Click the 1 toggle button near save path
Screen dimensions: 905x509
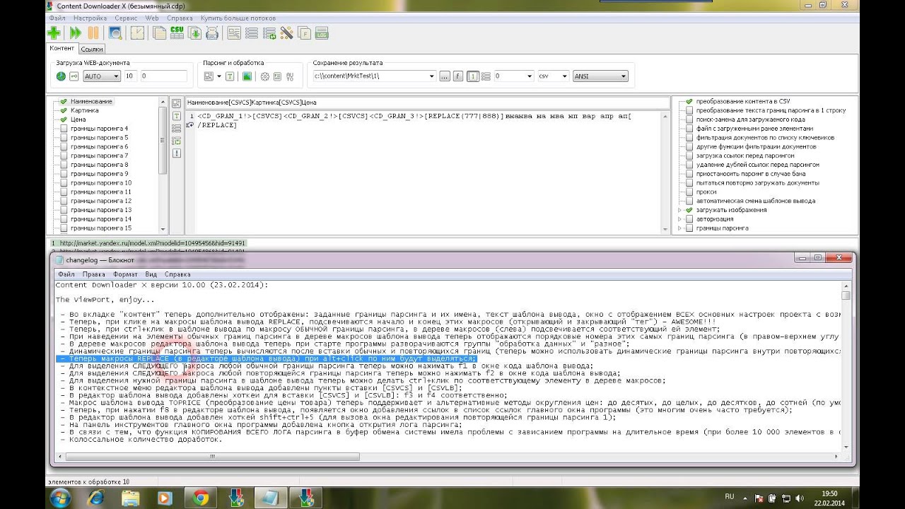pyautogui.click(x=472, y=76)
